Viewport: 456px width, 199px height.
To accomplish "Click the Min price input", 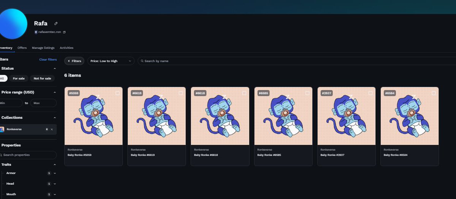I will 11,103.
